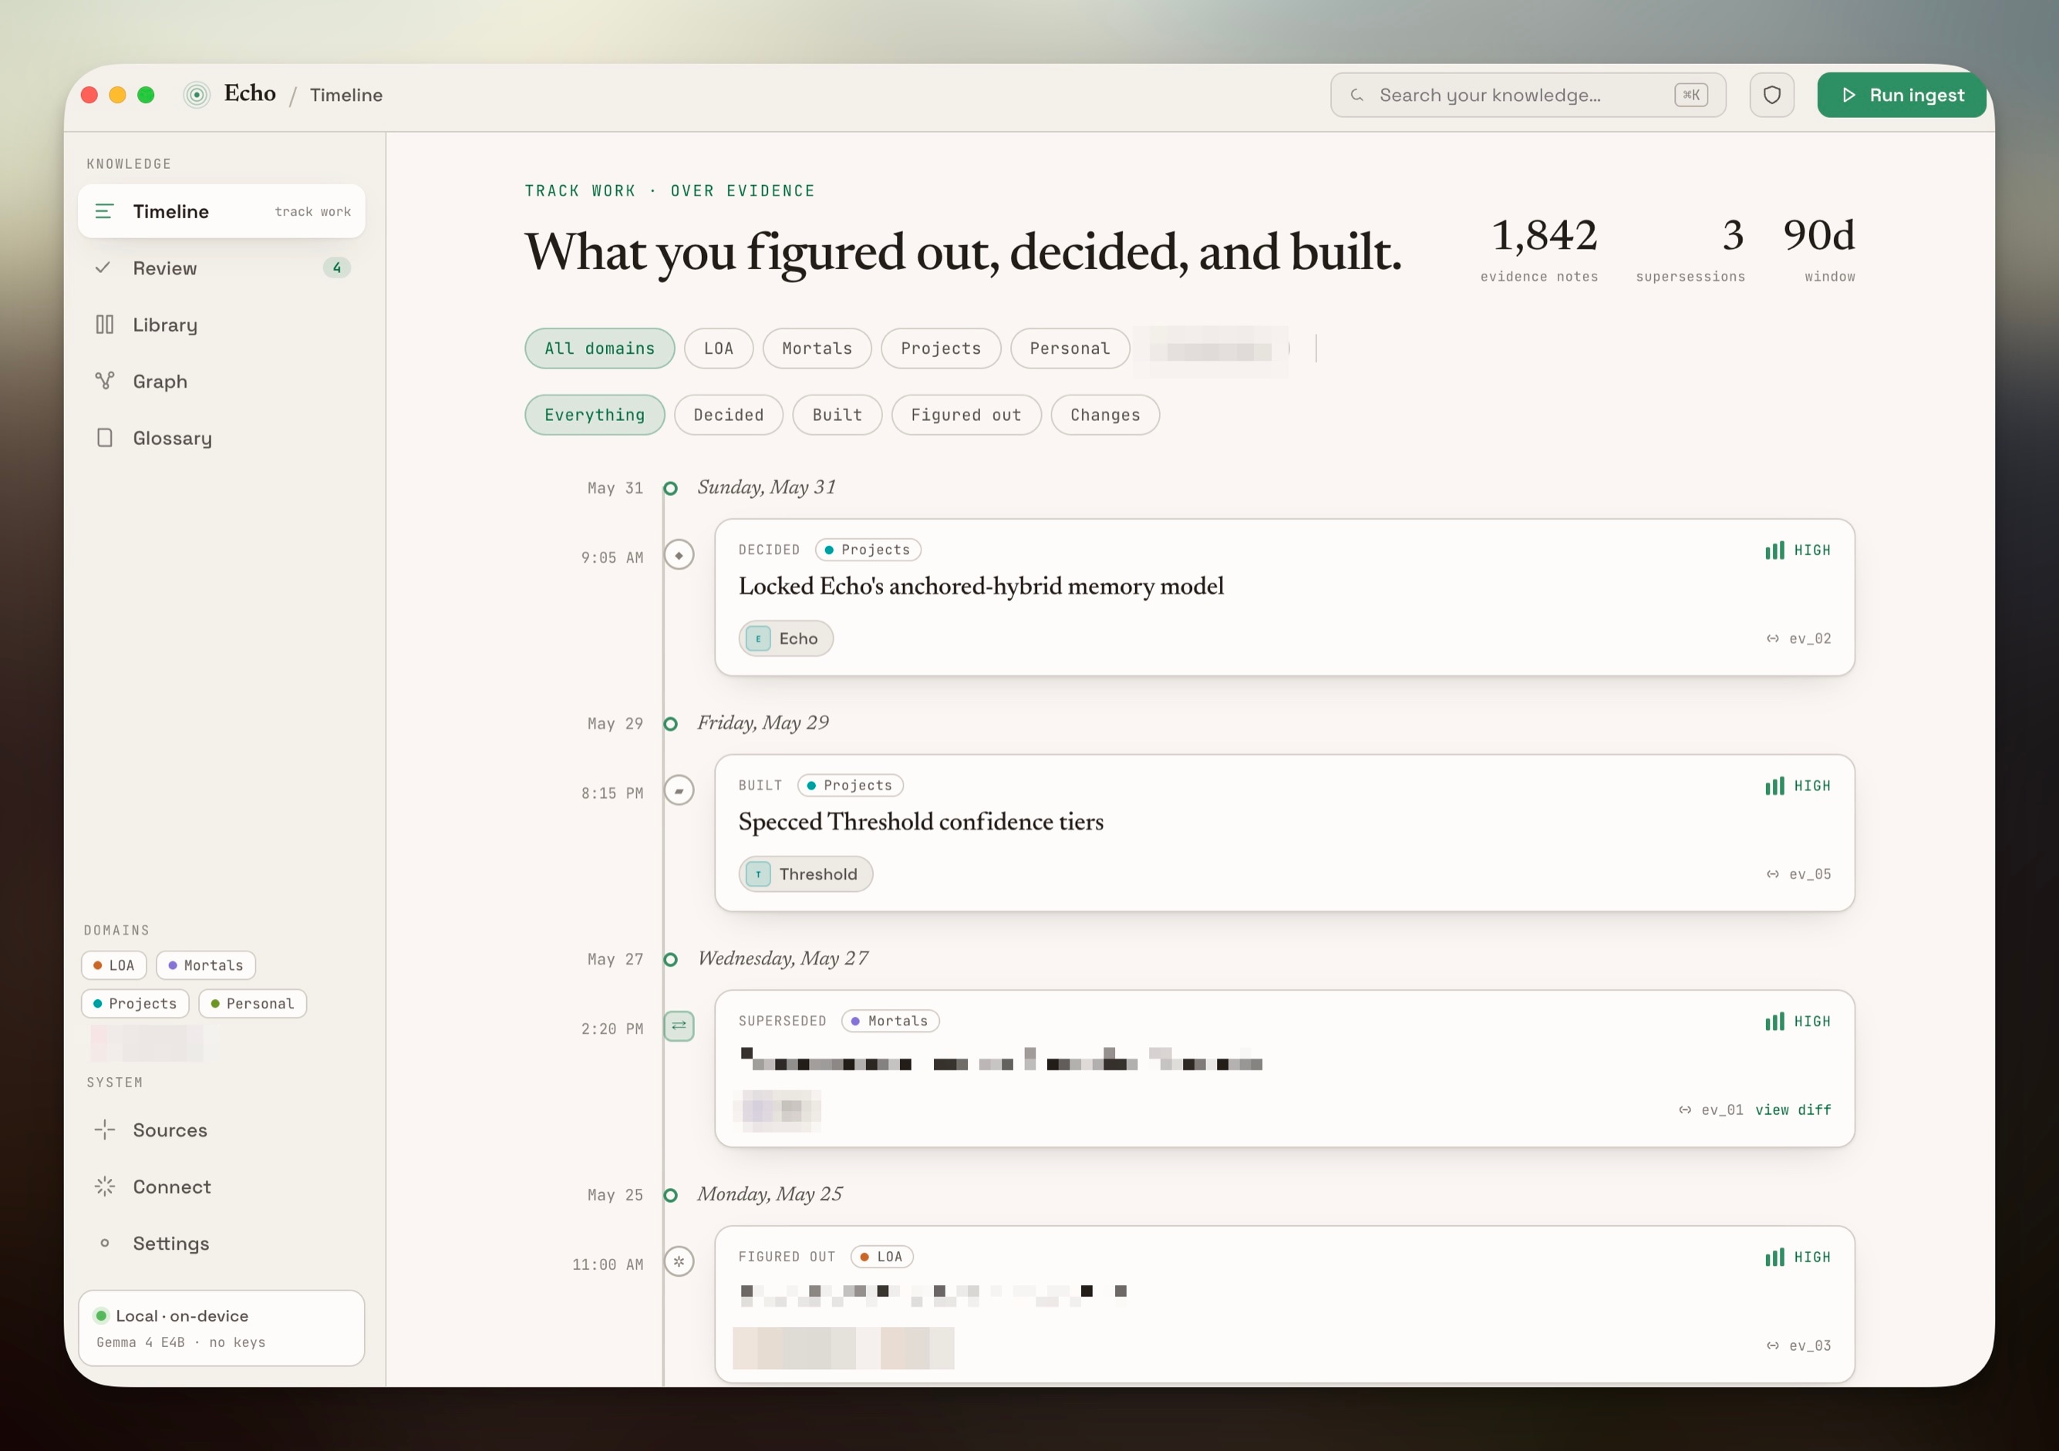Click the play icon in Run ingest
2059x1451 pixels.
pos(1849,95)
